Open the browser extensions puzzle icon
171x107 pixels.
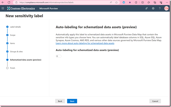point(136,2)
